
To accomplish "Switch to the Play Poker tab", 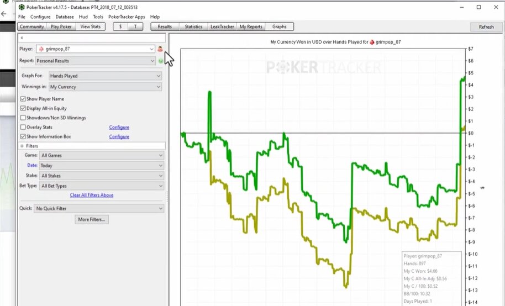I will [x=61, y=27].
